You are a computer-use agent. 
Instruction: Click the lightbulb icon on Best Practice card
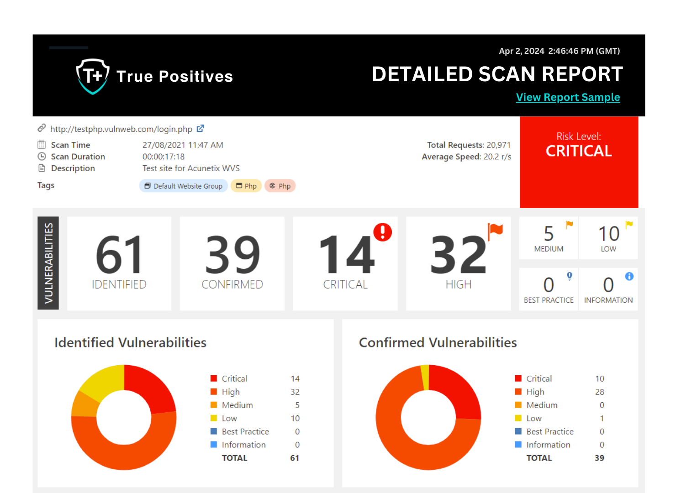(x=570, y=276)
